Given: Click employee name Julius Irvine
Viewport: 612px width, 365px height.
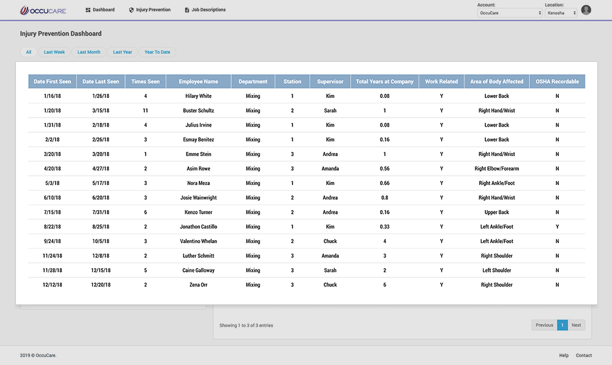Looking at the screenshot, I should [x=198, y=125].
